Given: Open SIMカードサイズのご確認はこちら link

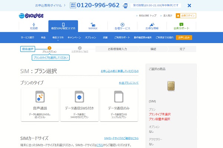Looking at the screenshot, I should point(121,138).
